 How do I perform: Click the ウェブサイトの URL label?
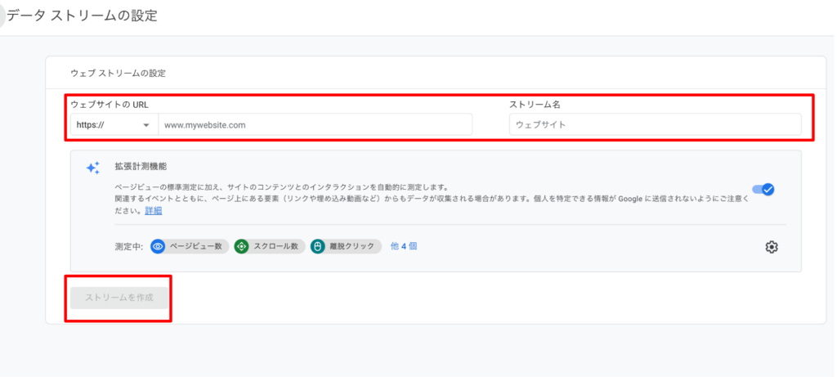(x=110, y=105)
